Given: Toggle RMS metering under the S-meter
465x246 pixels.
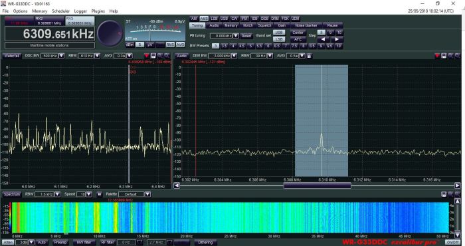Looking at the screenshot, I should [x=170, y=45].
